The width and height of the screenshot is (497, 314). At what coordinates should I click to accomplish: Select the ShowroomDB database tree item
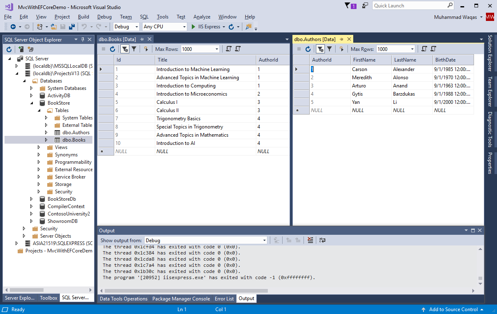pos(62,221)
